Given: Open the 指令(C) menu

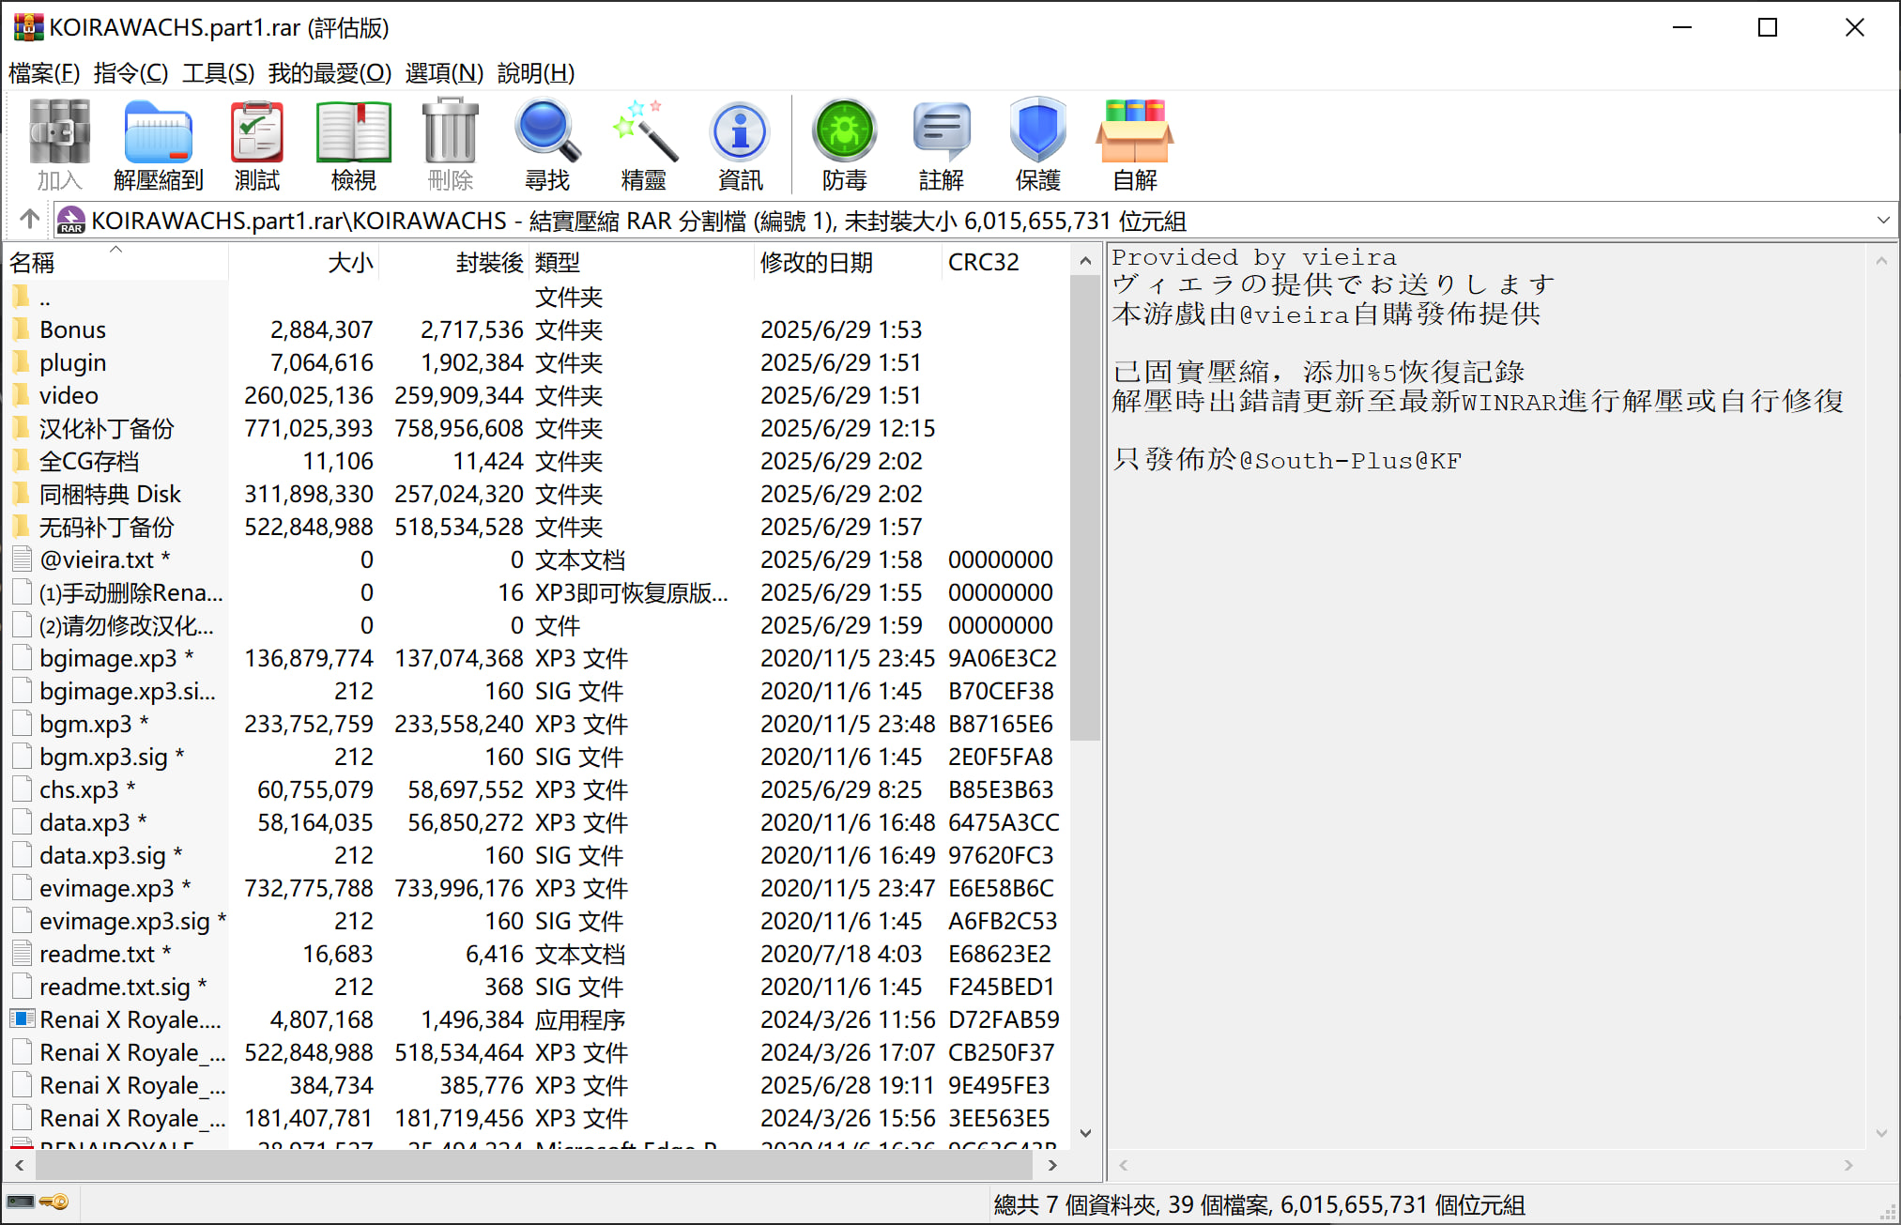Looking at the screenshot, I should tap(130, 73).
